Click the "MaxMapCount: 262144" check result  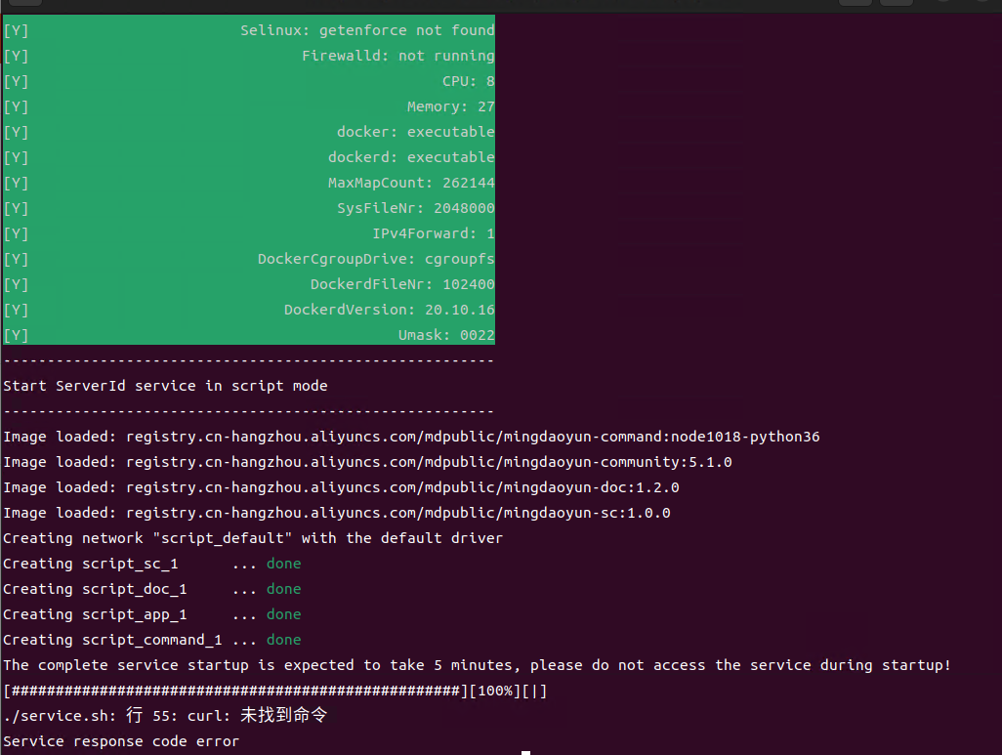pos(411,183)
